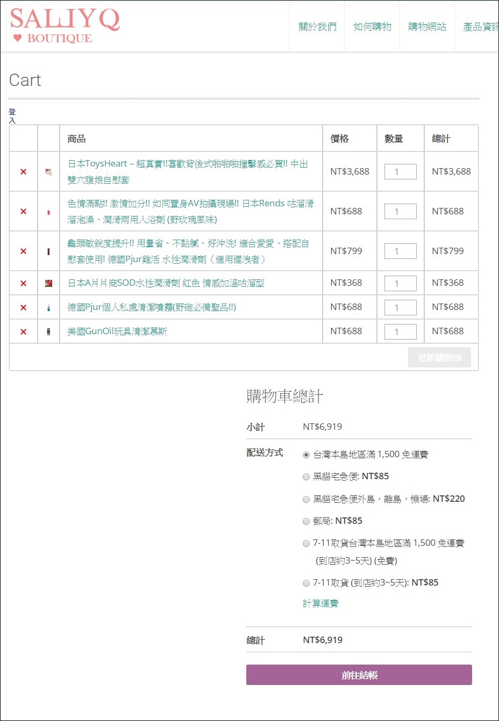This screenshot has height=721, width=499.
Task: Choose 黑貓宅急便 NT$85 shipping
Action: pyautogui.click(x=306, y=477)
